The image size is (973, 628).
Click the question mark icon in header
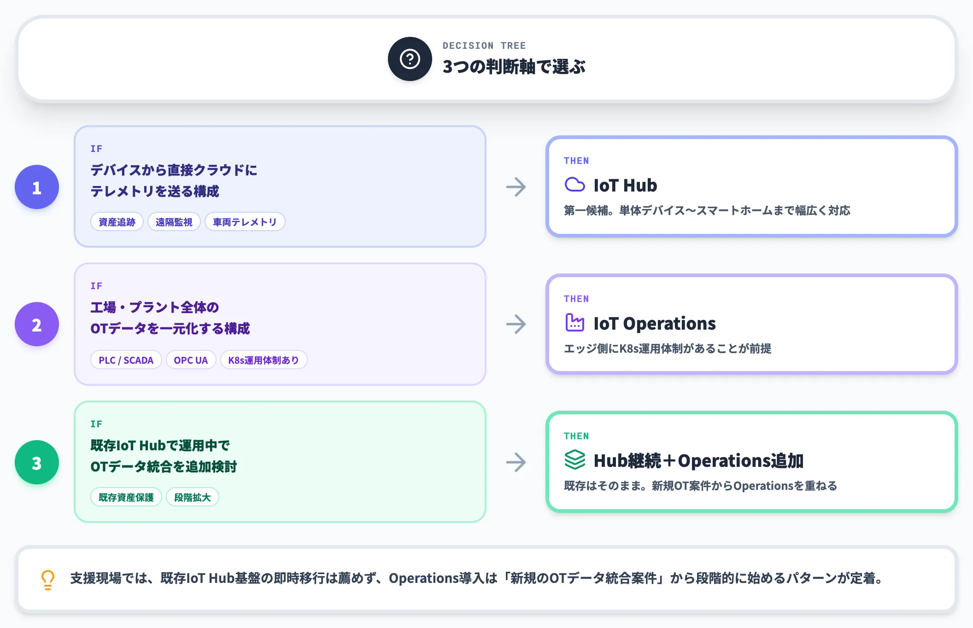(410, 59)
